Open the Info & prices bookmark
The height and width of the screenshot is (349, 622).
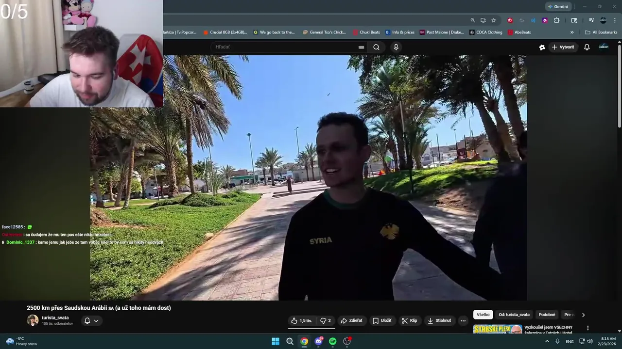click(400, 32)
